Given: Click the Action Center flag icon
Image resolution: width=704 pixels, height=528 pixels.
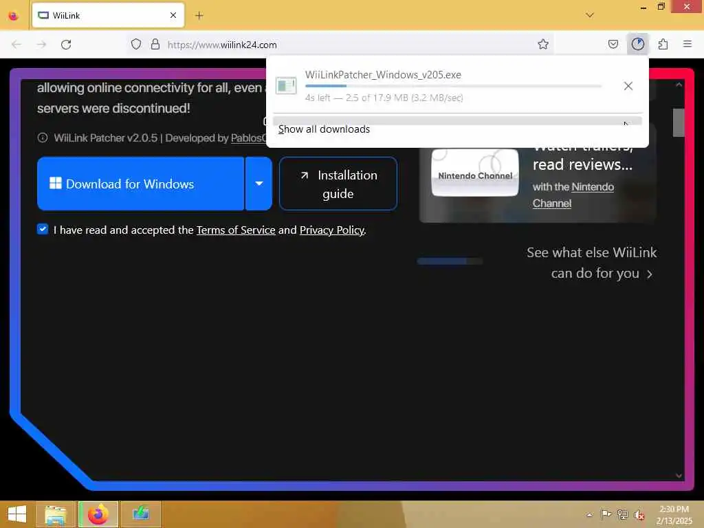Looking at the screenshot, I should pos(606,514).
